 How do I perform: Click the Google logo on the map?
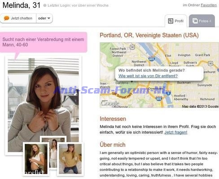tap(110, 103)
